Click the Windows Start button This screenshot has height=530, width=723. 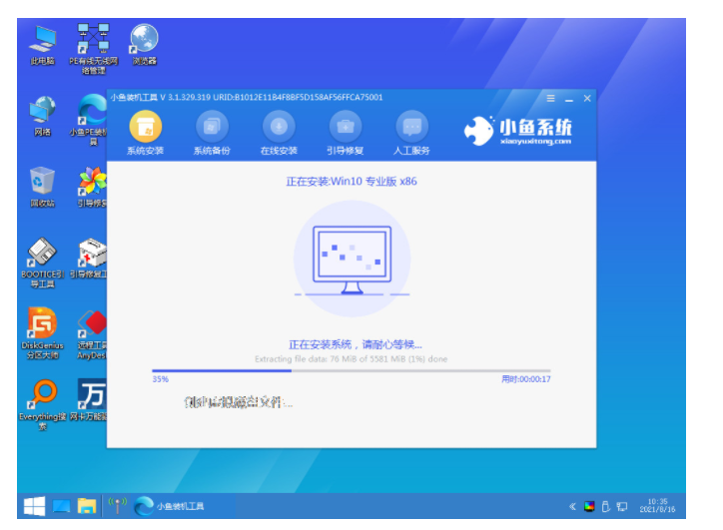coord(34,506)
